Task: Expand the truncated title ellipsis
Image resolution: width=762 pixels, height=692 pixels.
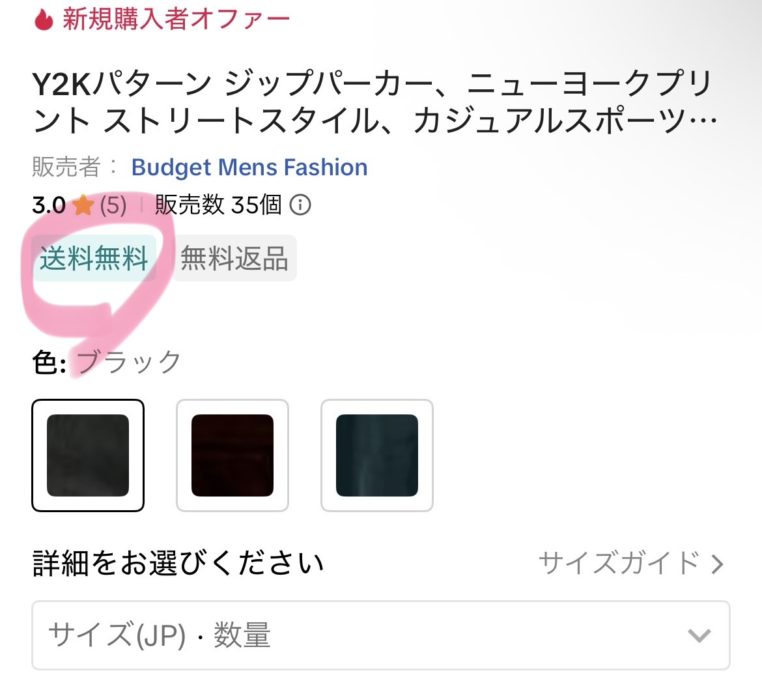Action: pyautogui.click(x=703, y=120)
